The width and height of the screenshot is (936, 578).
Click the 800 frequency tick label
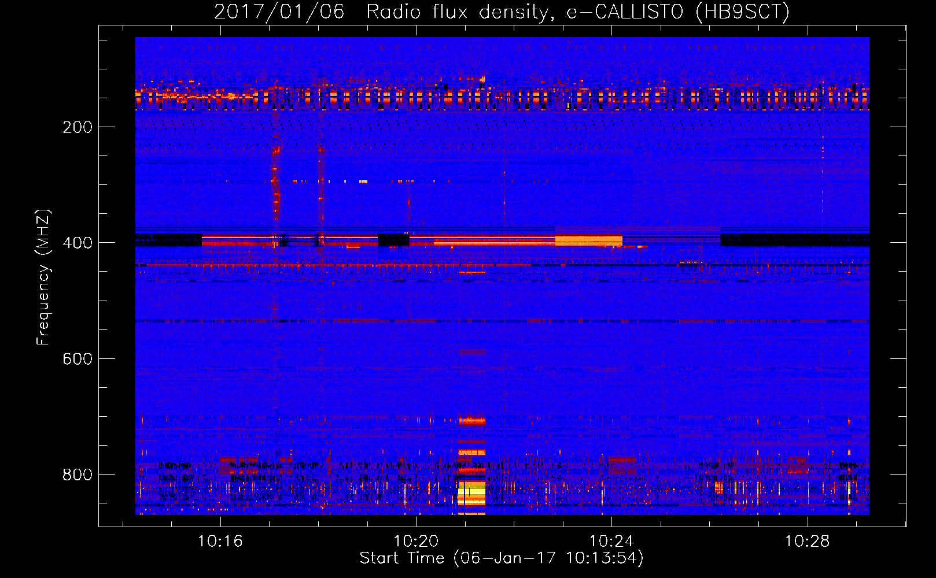point(78,475)
